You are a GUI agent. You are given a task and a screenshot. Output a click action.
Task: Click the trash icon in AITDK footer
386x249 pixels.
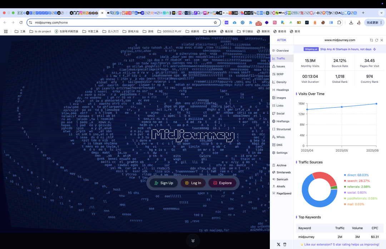[285, 244]
